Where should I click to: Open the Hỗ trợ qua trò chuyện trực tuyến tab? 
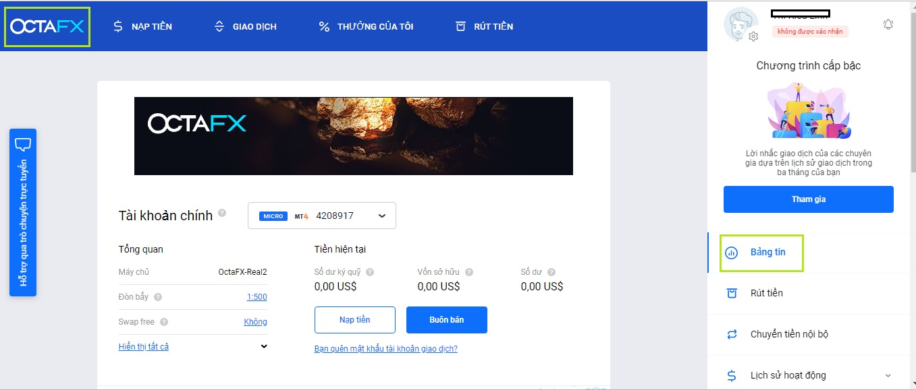(x=23, y=213)
